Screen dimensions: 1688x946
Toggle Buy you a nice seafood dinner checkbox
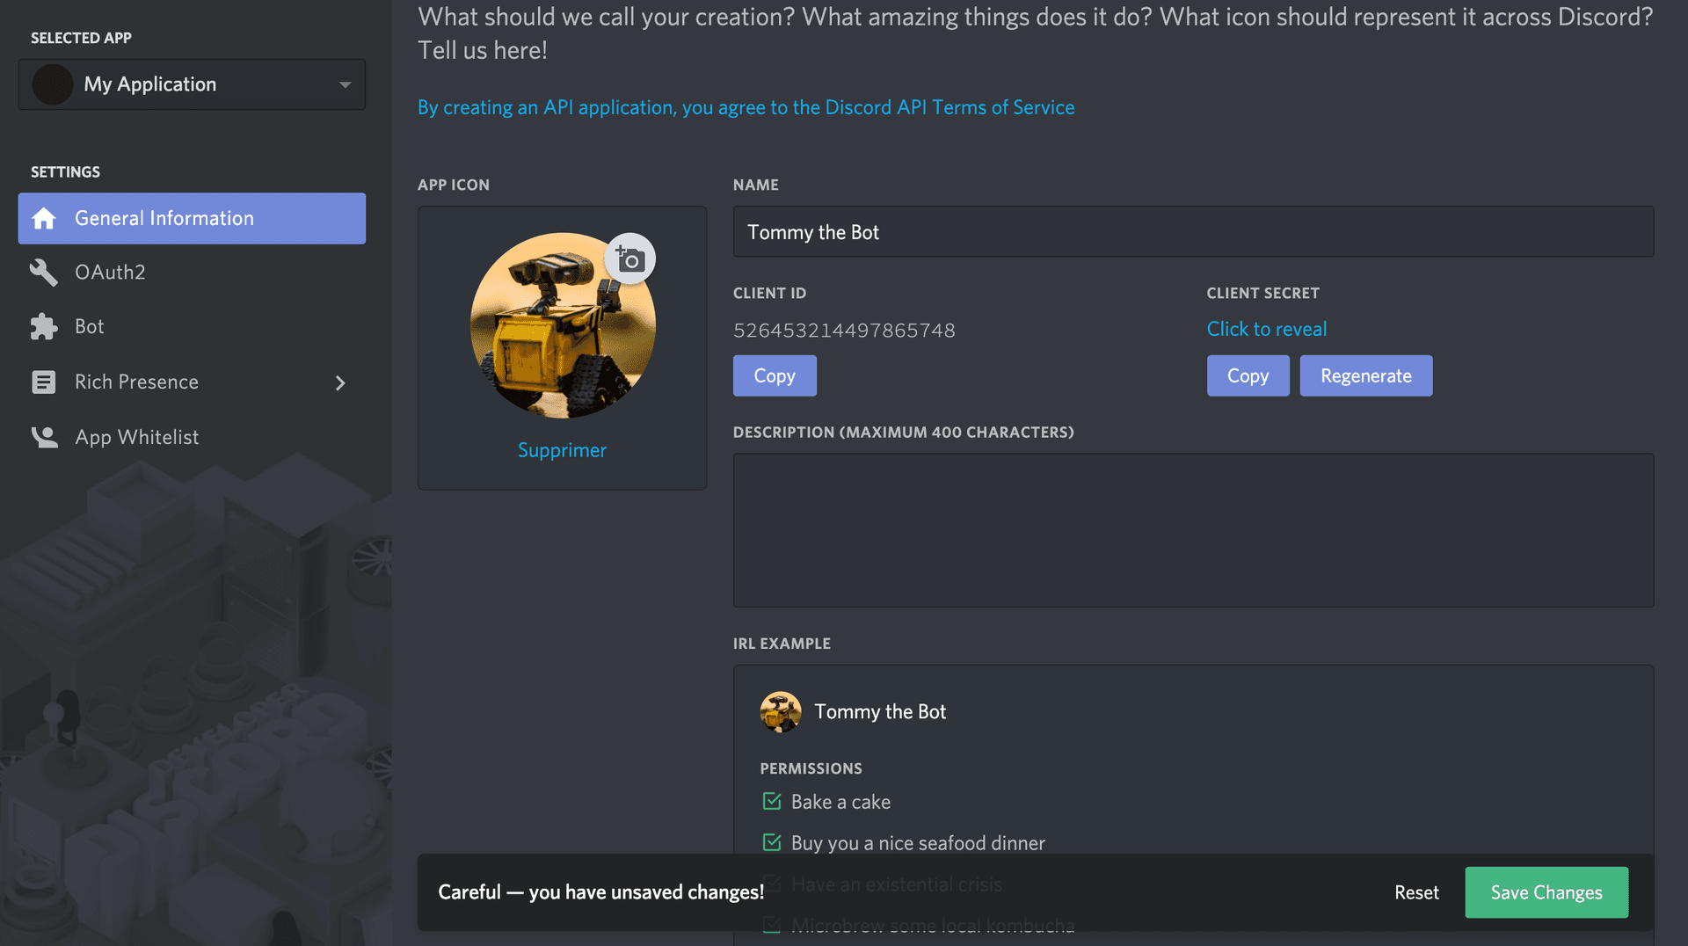[x=772, y=843]
